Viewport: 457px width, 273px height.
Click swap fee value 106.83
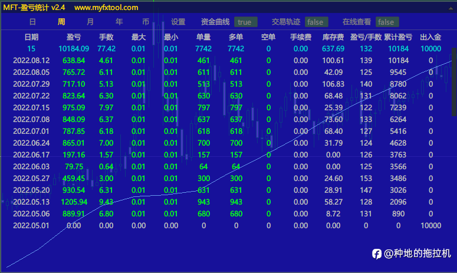333,84
